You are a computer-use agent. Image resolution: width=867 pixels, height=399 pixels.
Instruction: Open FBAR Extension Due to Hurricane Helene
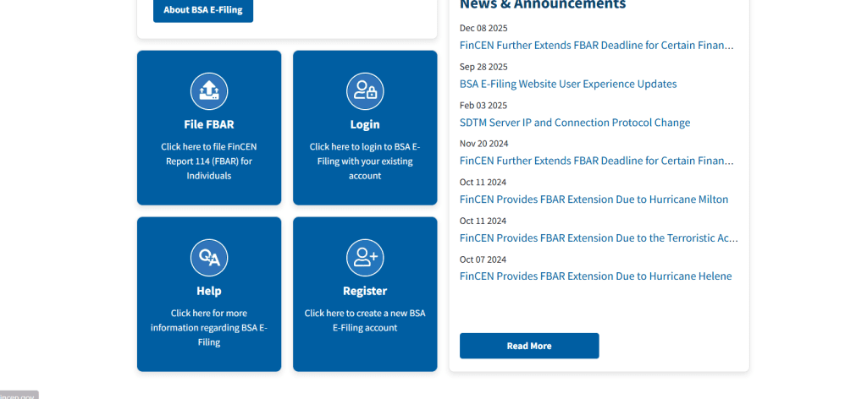(x=595, y=276)
